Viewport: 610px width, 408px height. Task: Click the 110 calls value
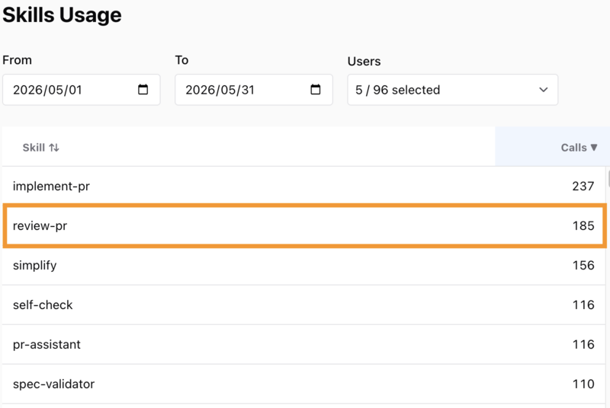583,384
